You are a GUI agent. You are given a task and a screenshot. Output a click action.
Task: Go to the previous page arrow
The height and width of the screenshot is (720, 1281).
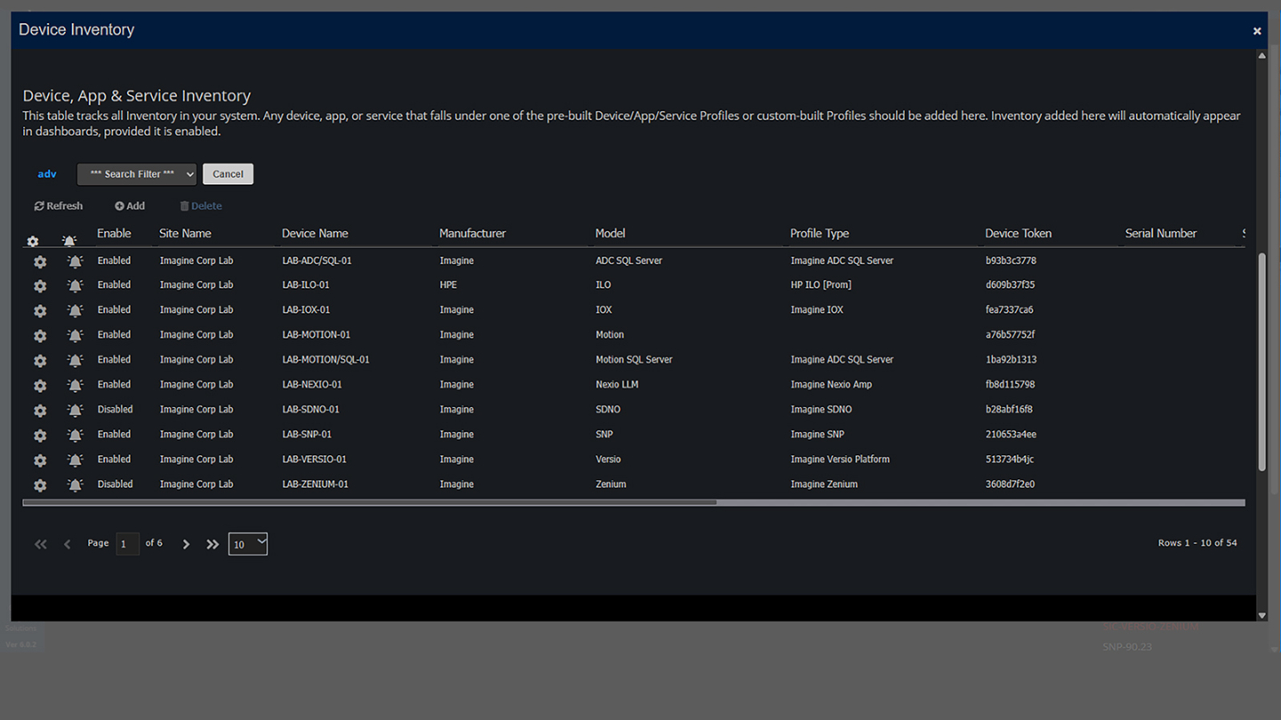67,544
